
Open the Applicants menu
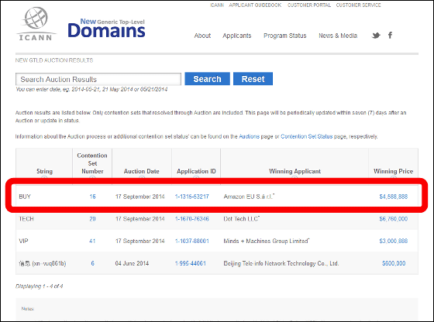[237, 36]
